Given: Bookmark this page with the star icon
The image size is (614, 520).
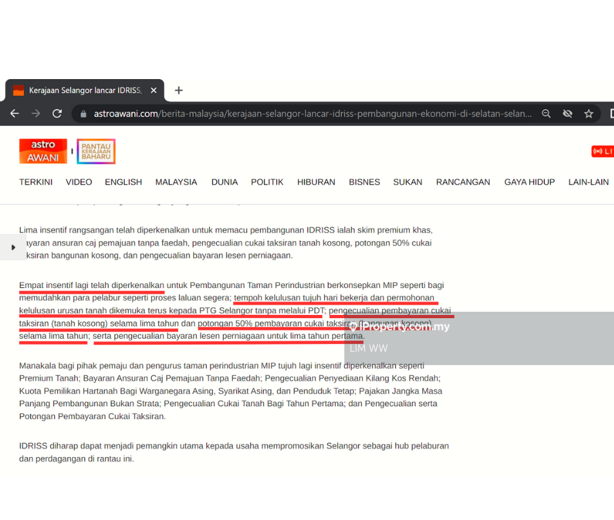Looking at the screenshot, I should [x=588, y=114].
